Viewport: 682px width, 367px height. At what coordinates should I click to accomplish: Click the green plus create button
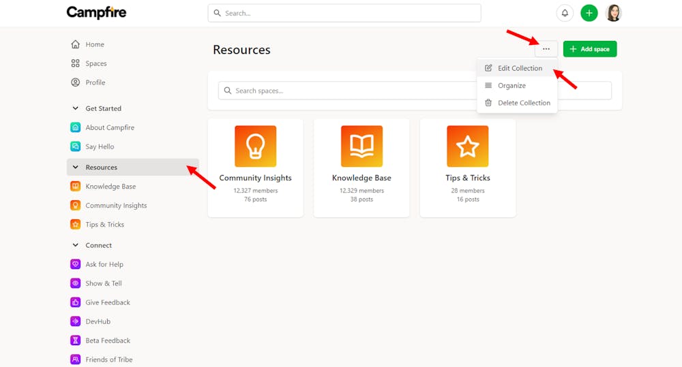click(x=589, y=13)
